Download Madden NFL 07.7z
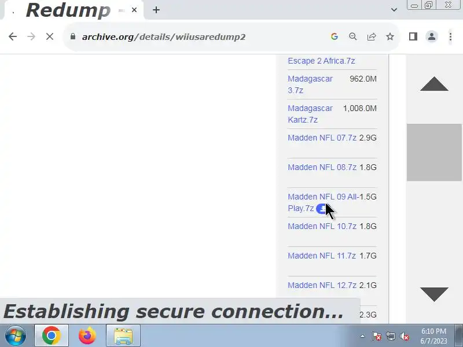 (322, 138)
